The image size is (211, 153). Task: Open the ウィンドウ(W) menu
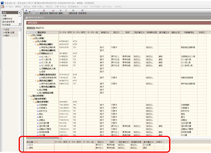point(95,7)
